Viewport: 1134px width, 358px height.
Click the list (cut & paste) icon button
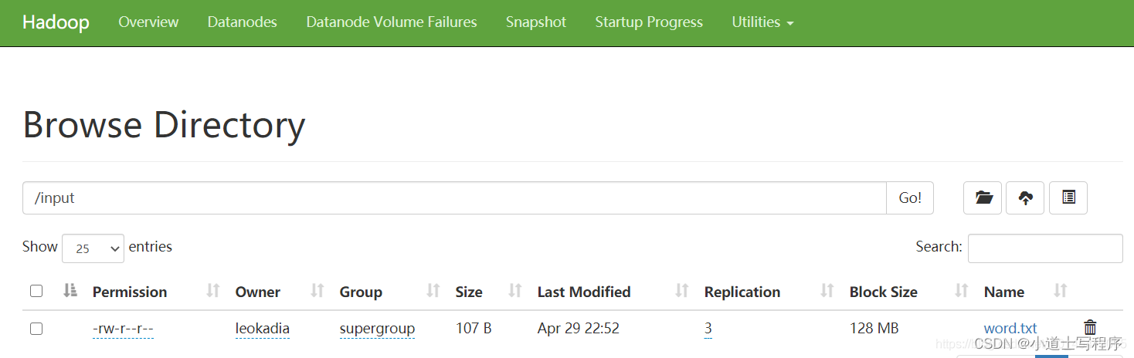click(1068, 198)
